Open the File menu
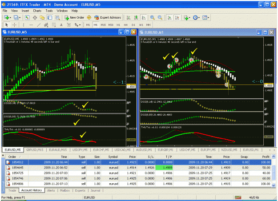 pos(5,11)
